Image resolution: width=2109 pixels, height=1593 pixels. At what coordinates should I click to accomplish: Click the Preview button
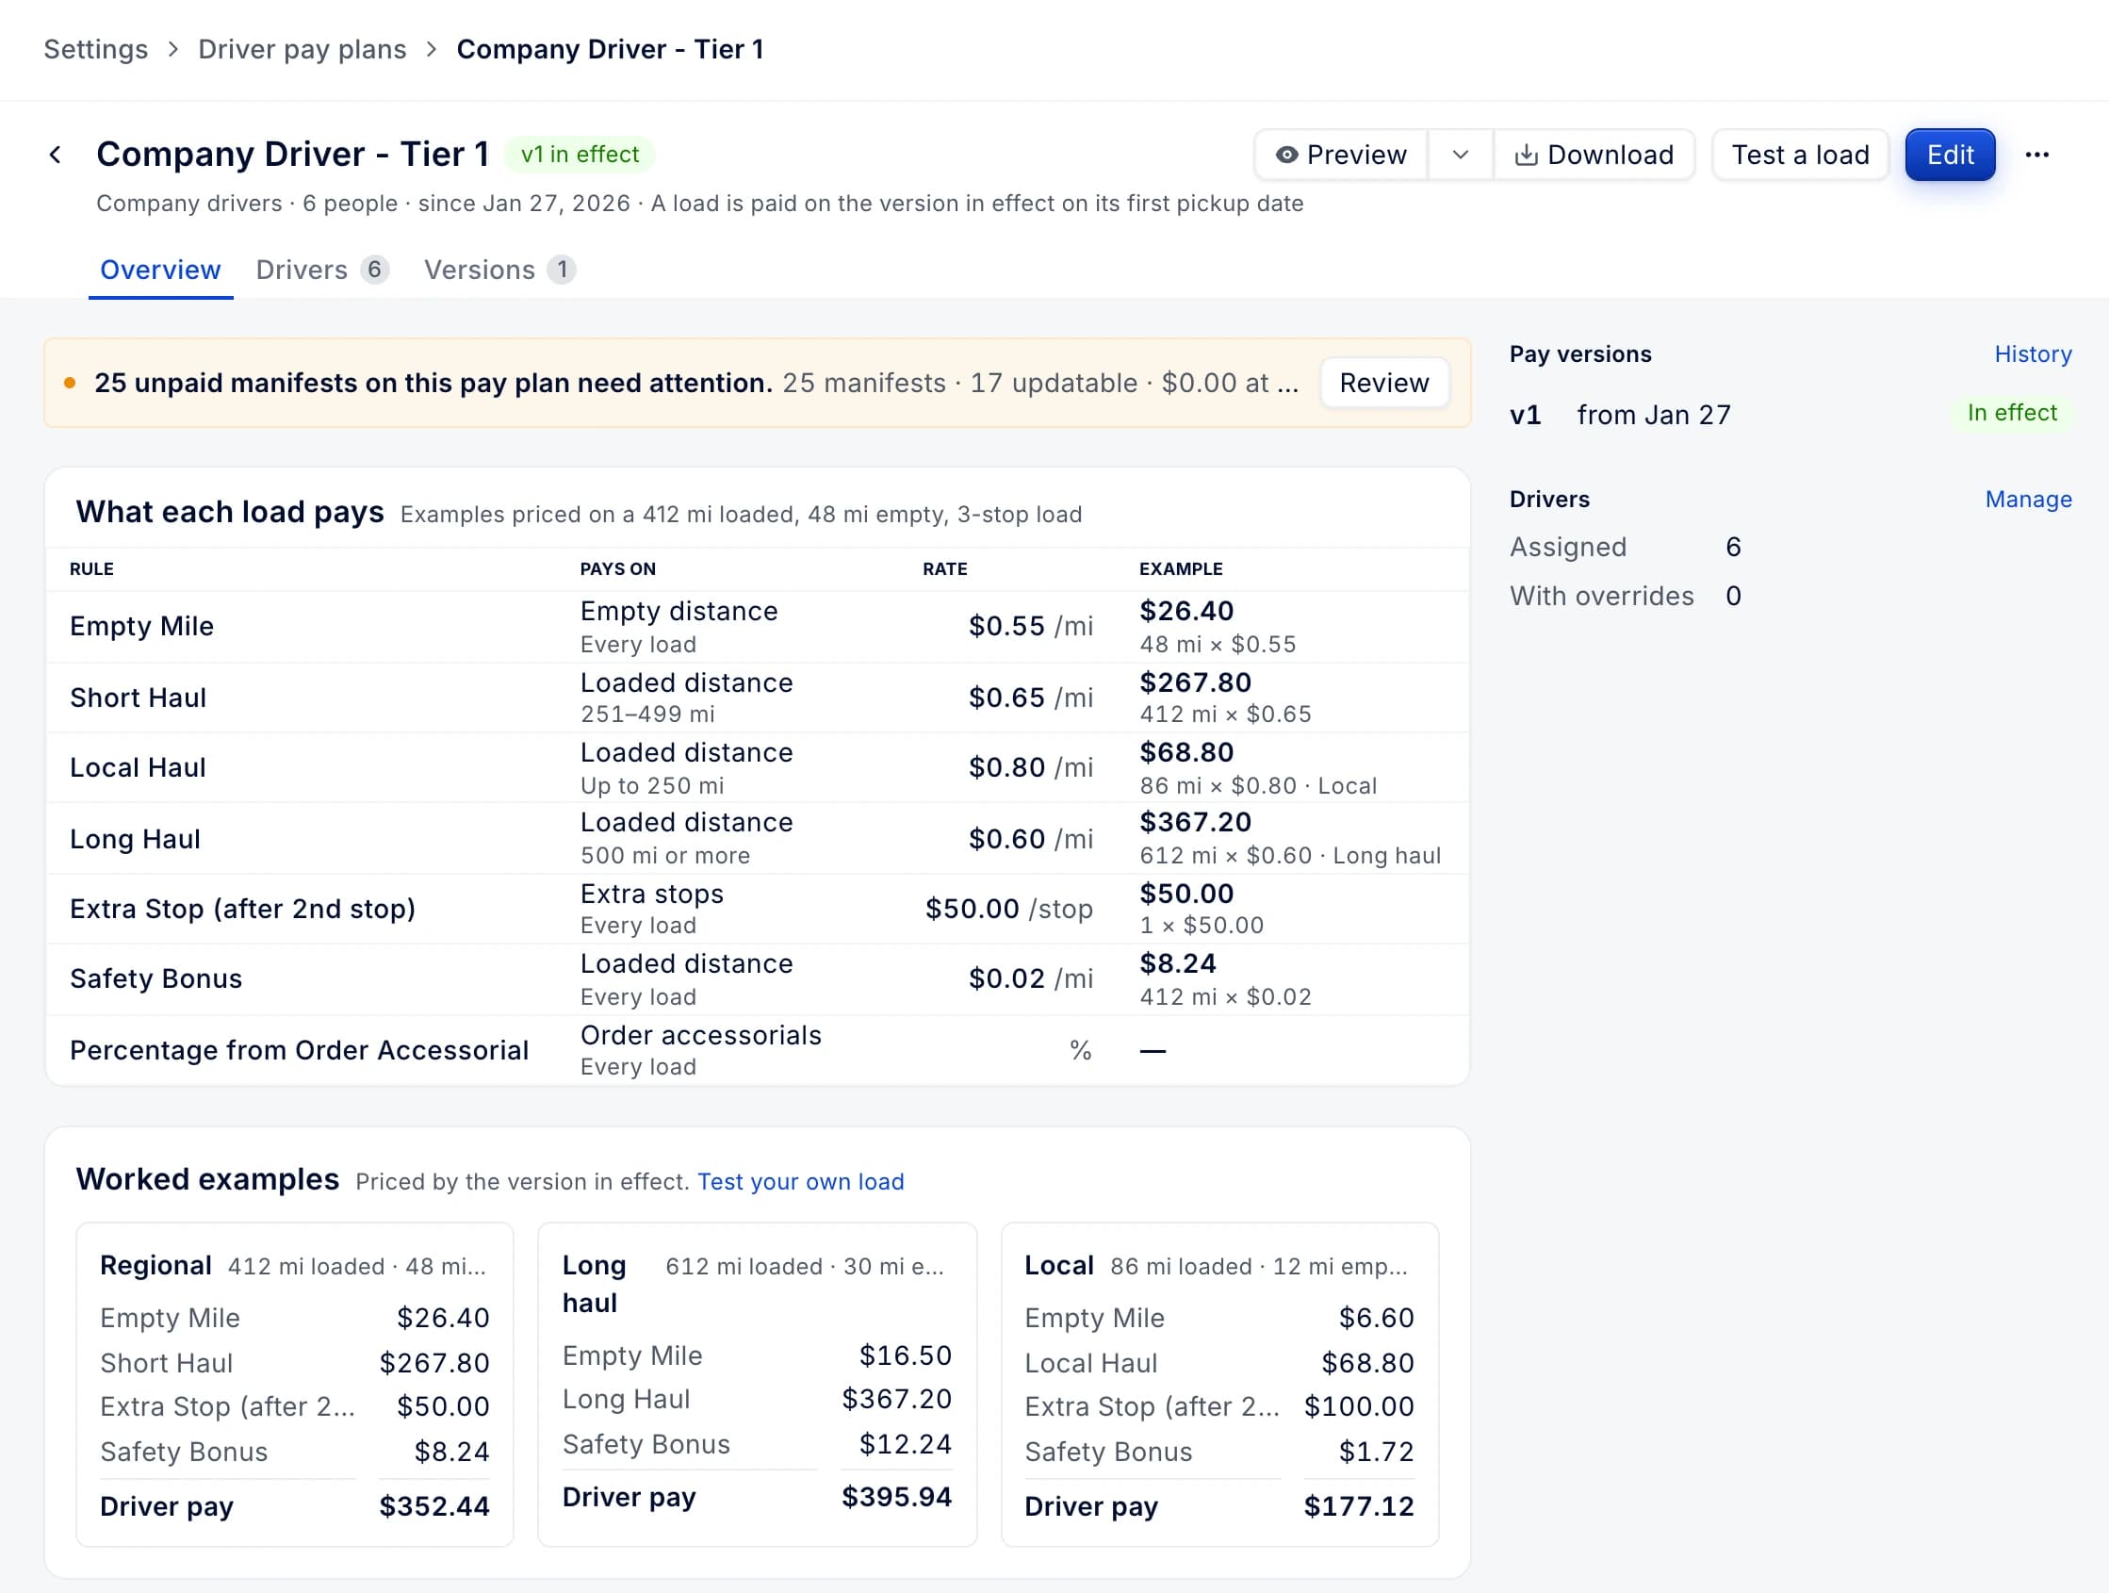1342,155
